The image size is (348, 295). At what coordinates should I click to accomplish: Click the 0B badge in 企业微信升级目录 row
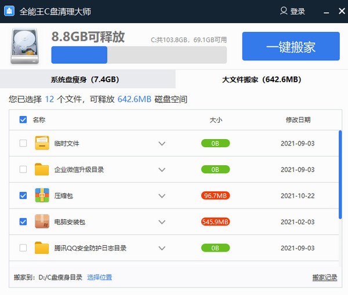click(x=215, y=169)
